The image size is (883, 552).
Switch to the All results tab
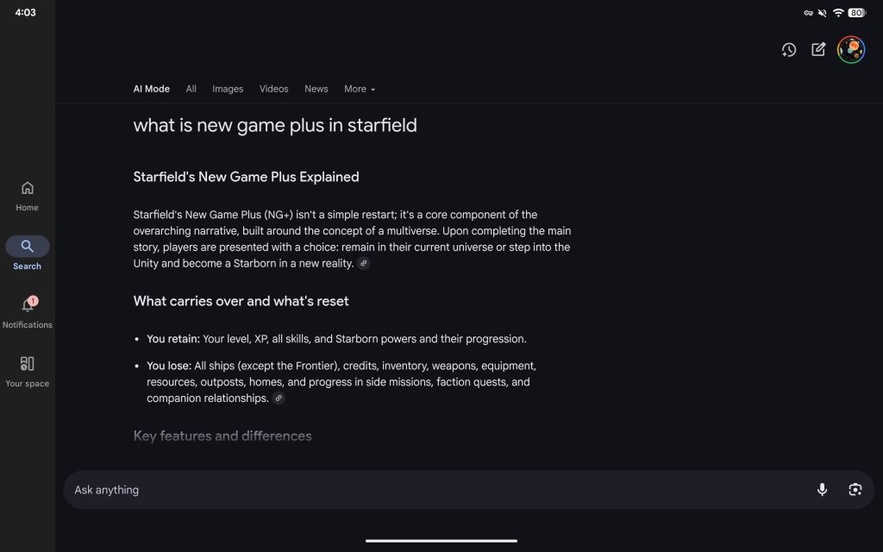pyautogui.click(x=191, y=89)
